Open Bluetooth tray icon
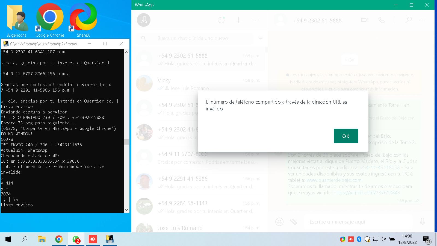The height and width of the screenshot is (246, 437). coord(359,239)
